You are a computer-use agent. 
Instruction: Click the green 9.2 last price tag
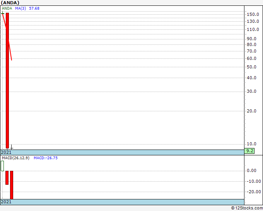(249, 151)
